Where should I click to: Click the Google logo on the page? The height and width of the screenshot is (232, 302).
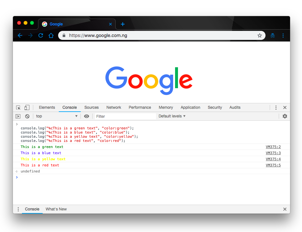coord(149,80)
